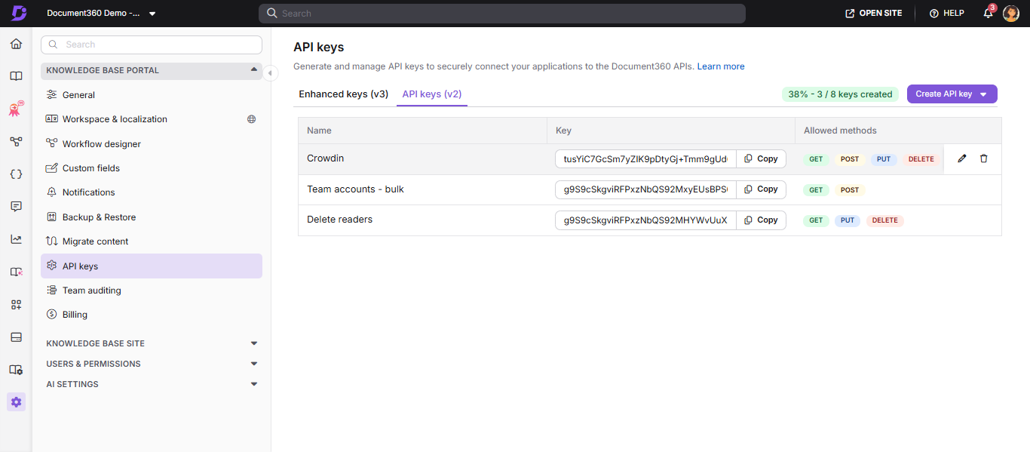
Task: Click the Delete readers name cell
Action: (x=423, y=220)
